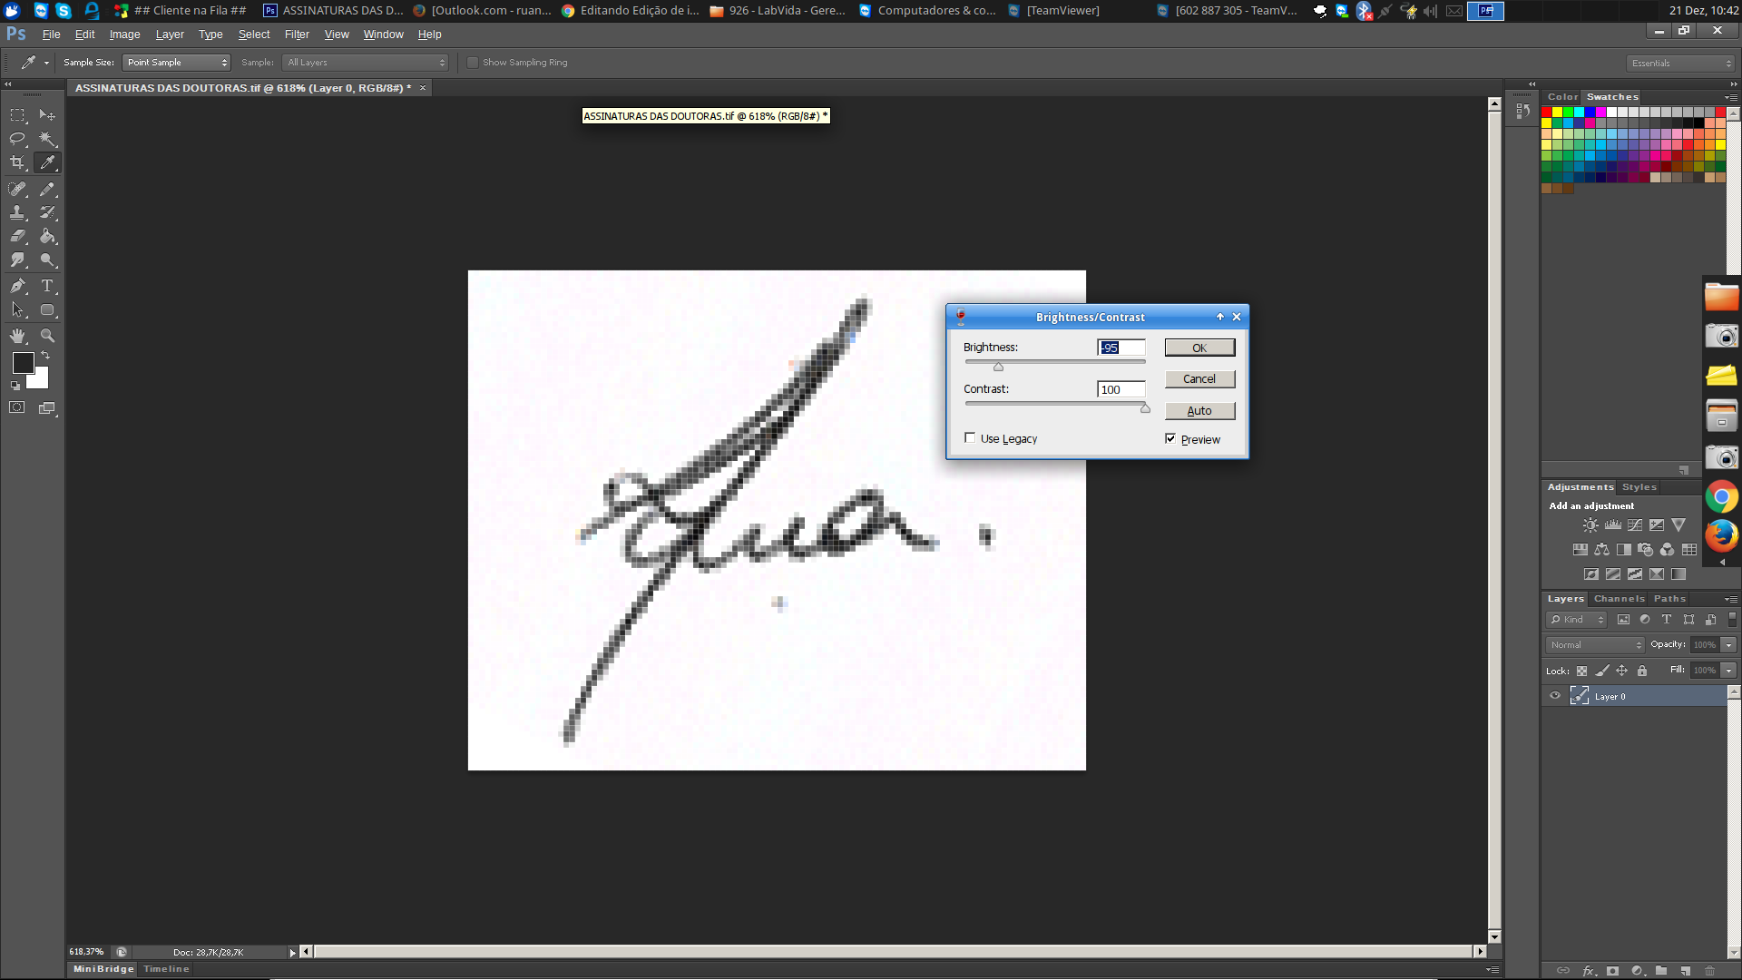1742x980 pixels.
Task: Select the Paint Bucket tool
Action: 47,236
